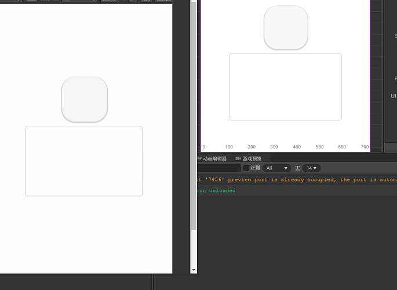Select the rounded square node in the scene editor

286,28
